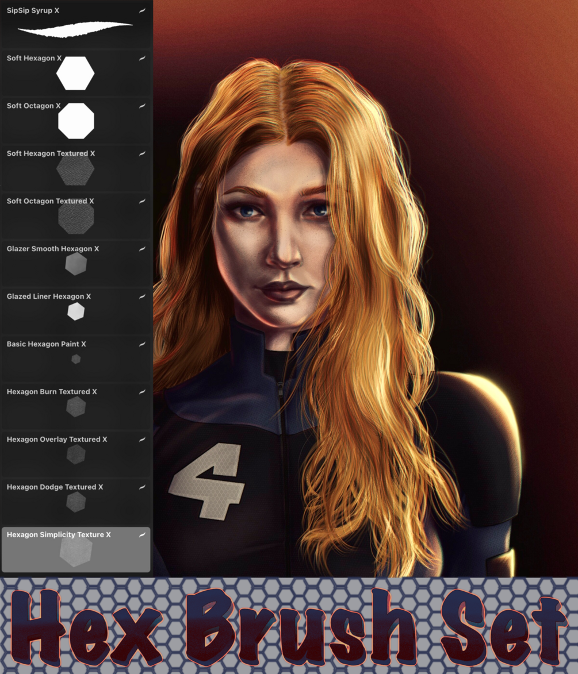Click the Glazer Smooth Hexagon X preview
The width and height of the screenshot is (578, 674).
tap(76, 264)
